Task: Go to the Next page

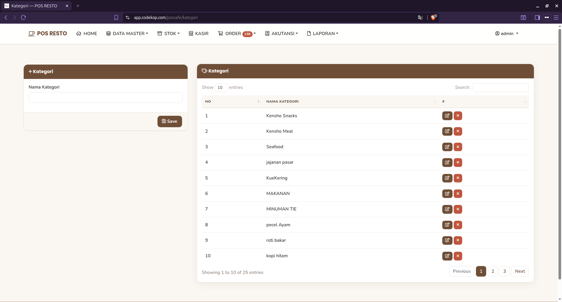Action: [x=520, y=271]
